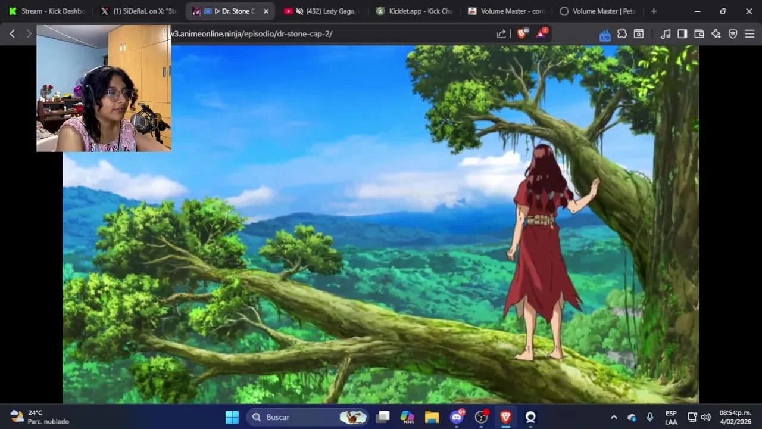Switch the ESP LAA keyboard language
The height and width of the screenshot is (429, 762).
(671, 417)
